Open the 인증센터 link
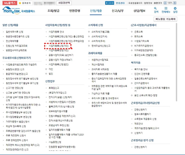185x155 pixels. (120, 3)
